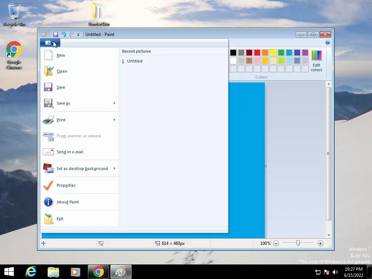Pick the black color swatch
Screen dimensions: 372x279
[x=233, y=52]
